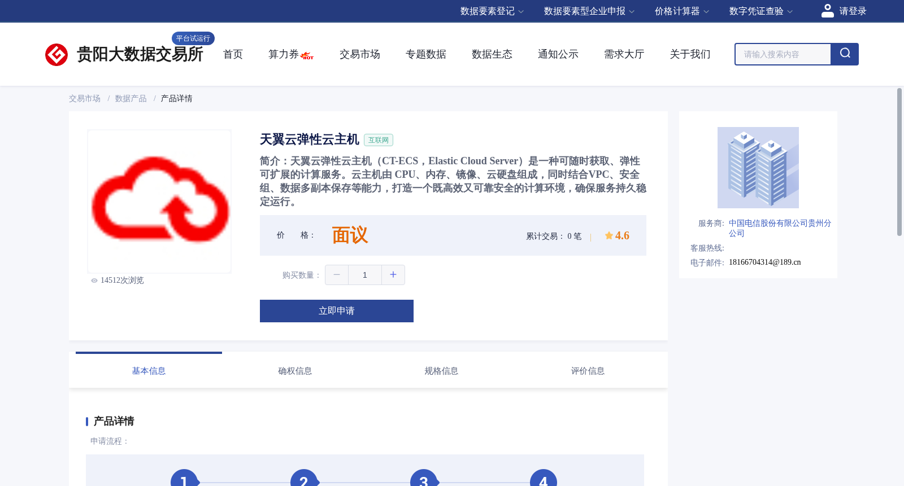Screen dimensions: 904x486
Task: Click the 贵阳大数据交易所 site title
Action: coord(140,54)
